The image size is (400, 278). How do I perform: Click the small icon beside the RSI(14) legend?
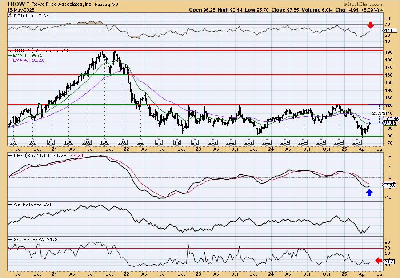point(11,16)
